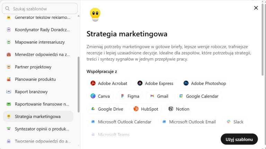This screenshot has width=266, height=149.
Task: Click the Canva label
Action: coord(104,96)
